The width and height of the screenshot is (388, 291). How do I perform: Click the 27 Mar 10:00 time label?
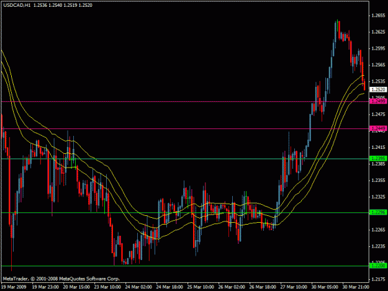(x=294, y=287)
